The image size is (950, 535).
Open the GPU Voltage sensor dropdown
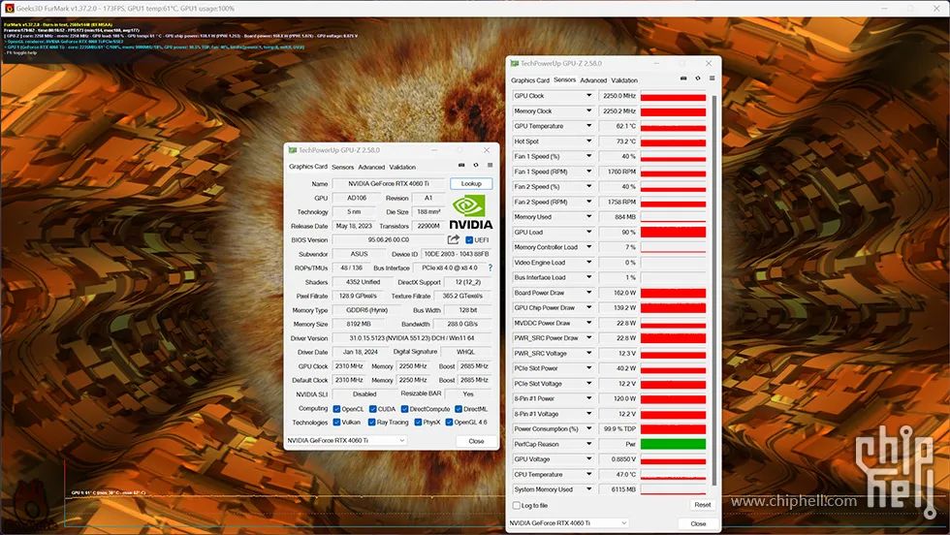(x=588, y=459)
